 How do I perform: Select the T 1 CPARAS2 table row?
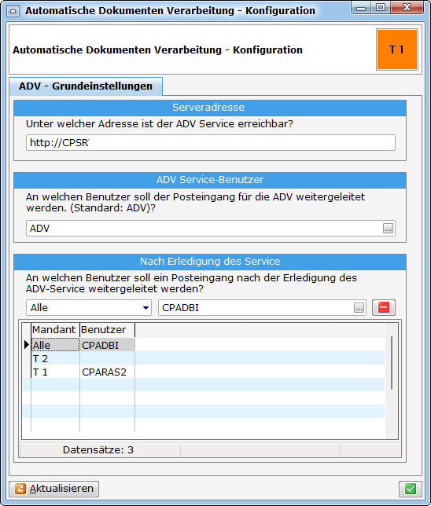[x=204, y=372]
